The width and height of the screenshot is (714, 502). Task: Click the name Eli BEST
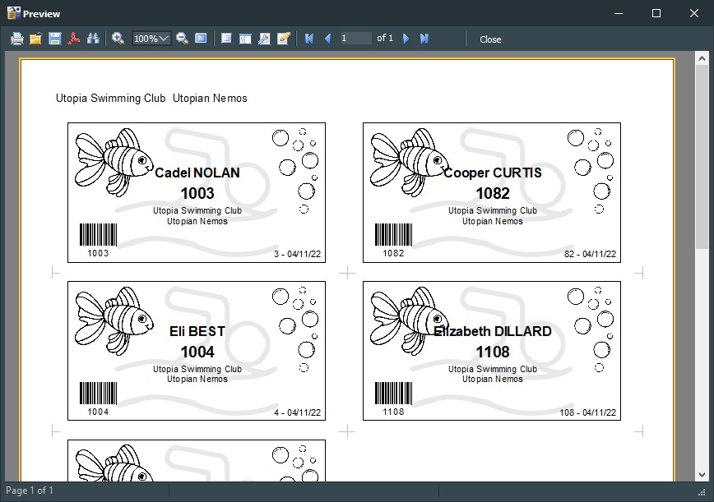[197, 331]
